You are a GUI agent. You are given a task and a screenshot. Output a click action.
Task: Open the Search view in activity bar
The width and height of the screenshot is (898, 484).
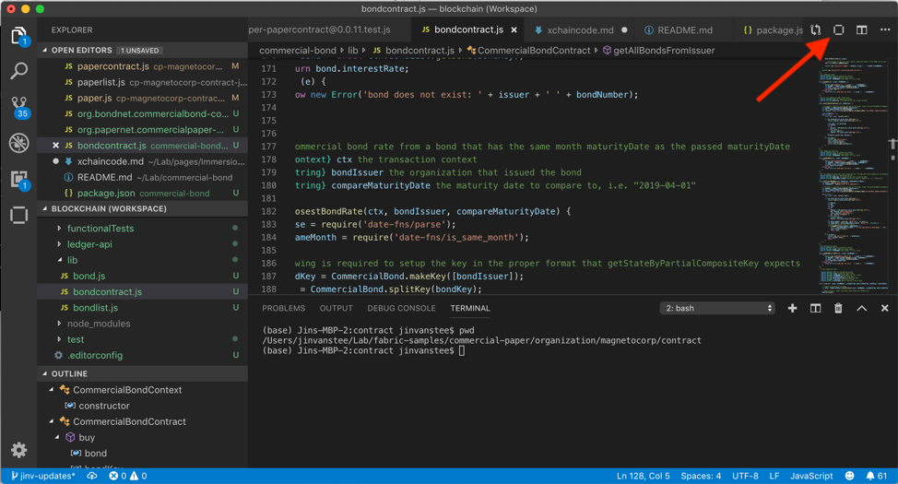pyautogui.click(x=18, y=71)
